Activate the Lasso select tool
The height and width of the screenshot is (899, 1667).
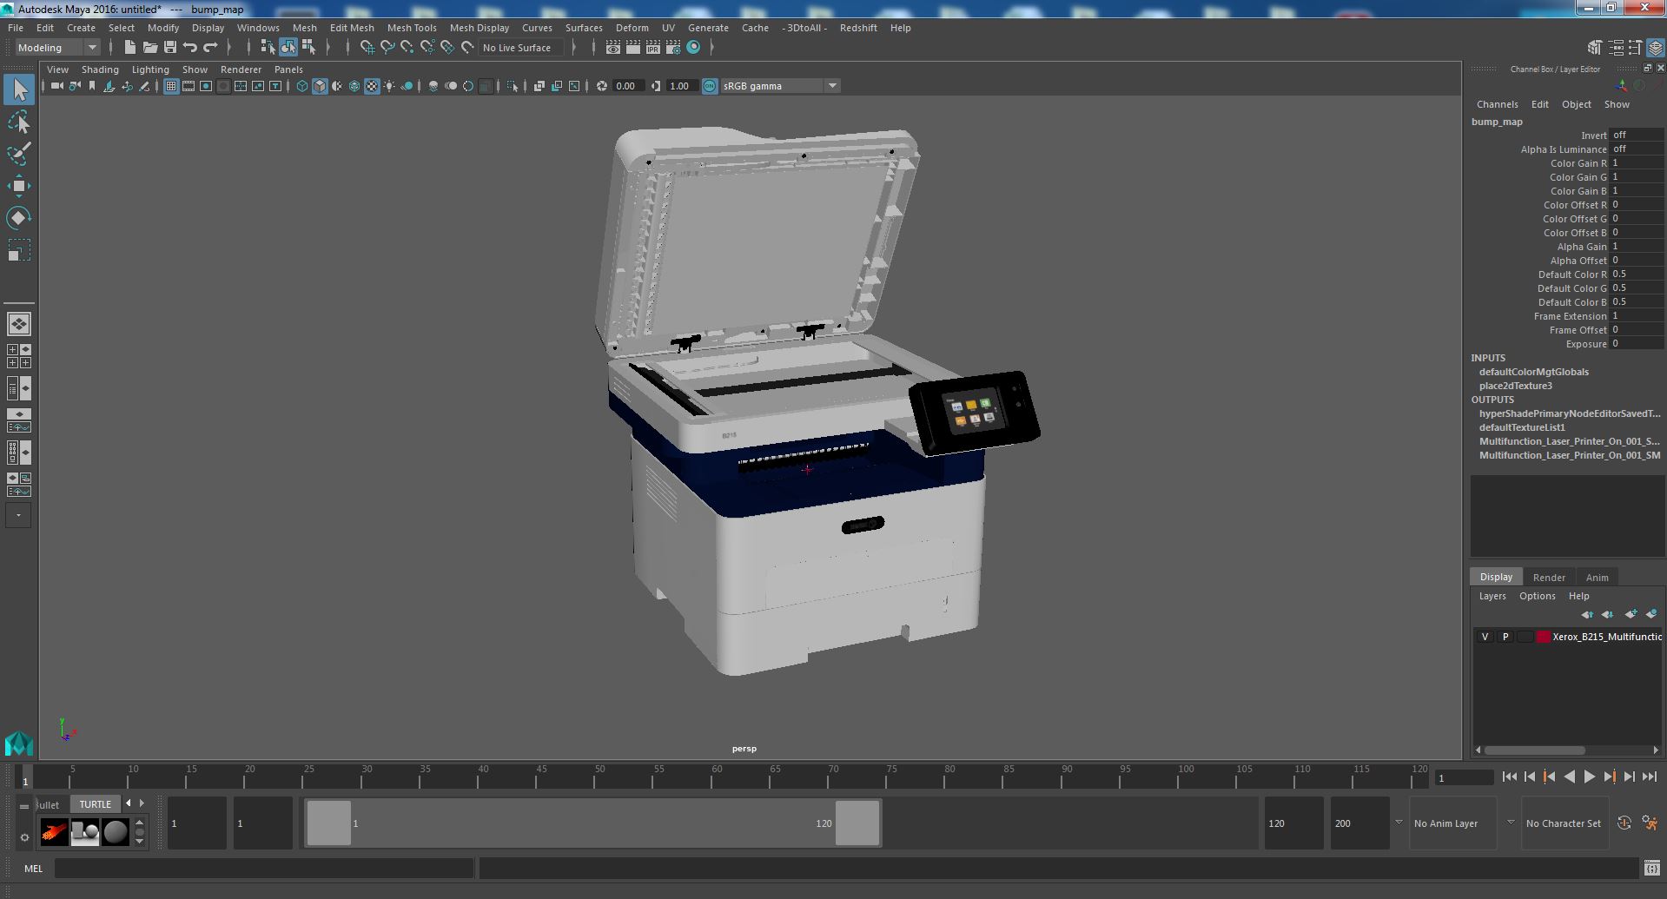pyautogui.click(x=19, y=122)
